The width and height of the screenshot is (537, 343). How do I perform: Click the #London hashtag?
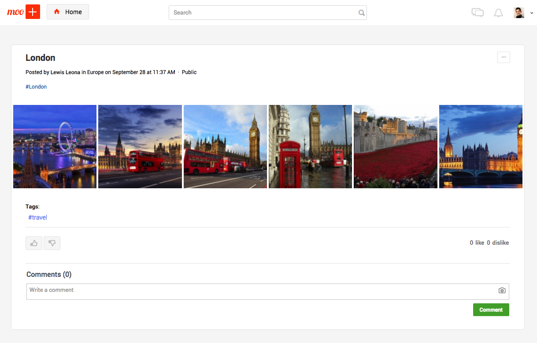(x=36, y=87)
